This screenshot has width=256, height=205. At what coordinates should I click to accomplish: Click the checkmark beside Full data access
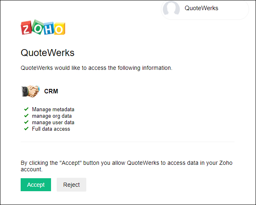click(x=26, y=129)
